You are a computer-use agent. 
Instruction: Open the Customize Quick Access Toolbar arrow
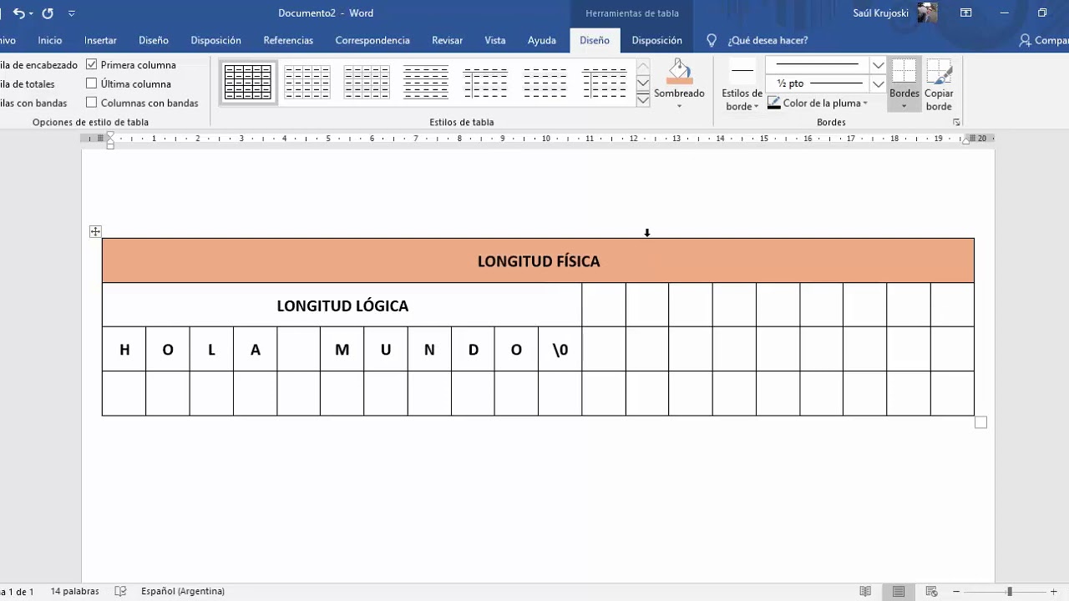(71, 13)
